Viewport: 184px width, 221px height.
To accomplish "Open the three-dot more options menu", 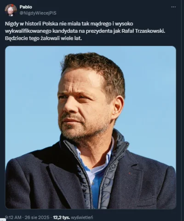I will 173,7.
